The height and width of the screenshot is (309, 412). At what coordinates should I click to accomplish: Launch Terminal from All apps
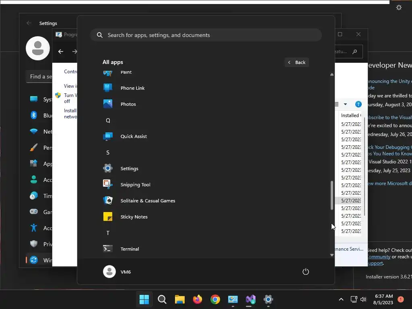[205, 249]
